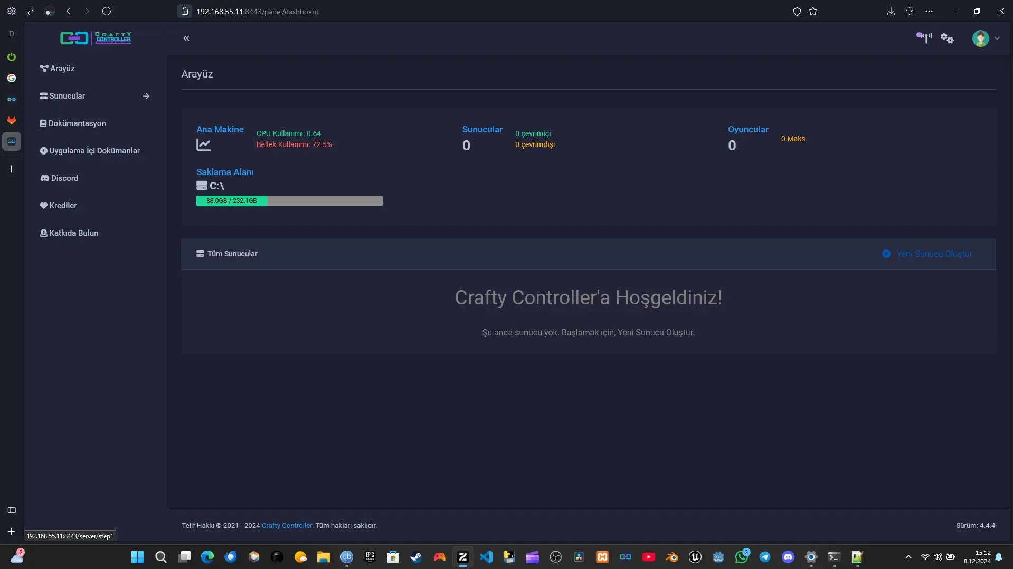
Task: Click the site lock security icon
Action: click(x=185, y=11)
